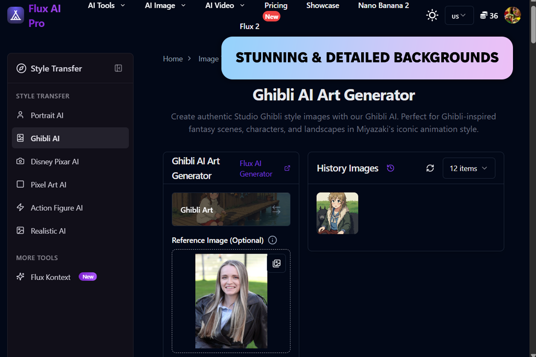Click the History Images clock icon
Screen dimensions: 536x357
(390, 168)
